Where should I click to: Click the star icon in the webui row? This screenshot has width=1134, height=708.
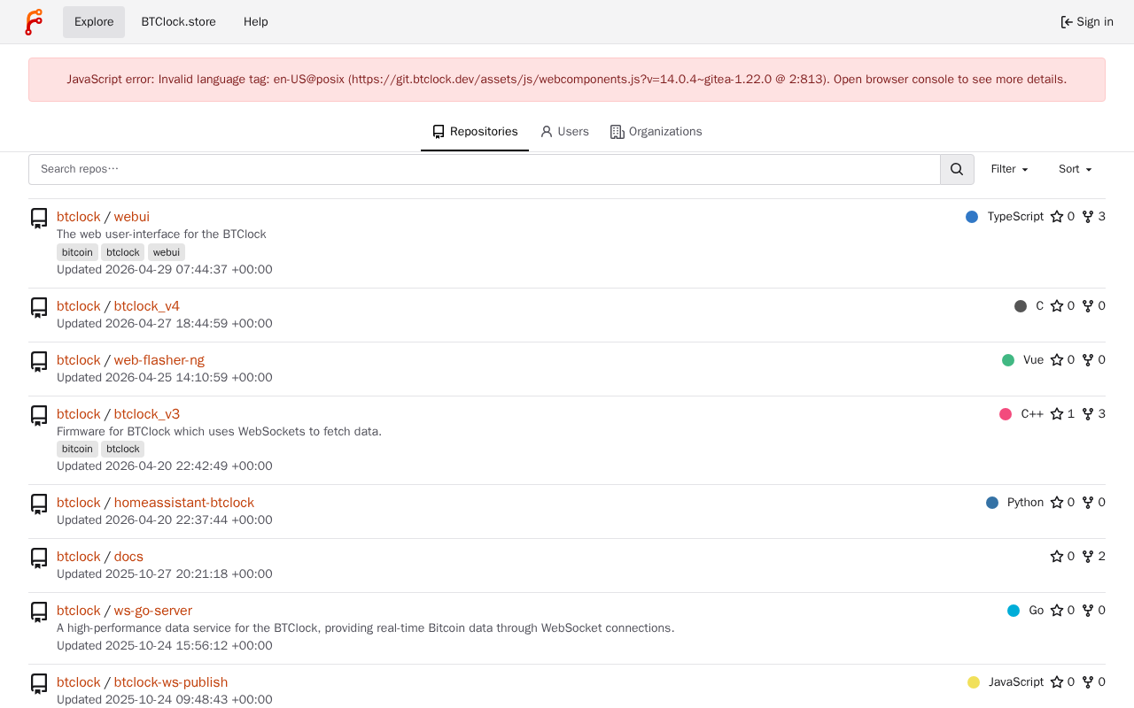tap(1057, 217)
